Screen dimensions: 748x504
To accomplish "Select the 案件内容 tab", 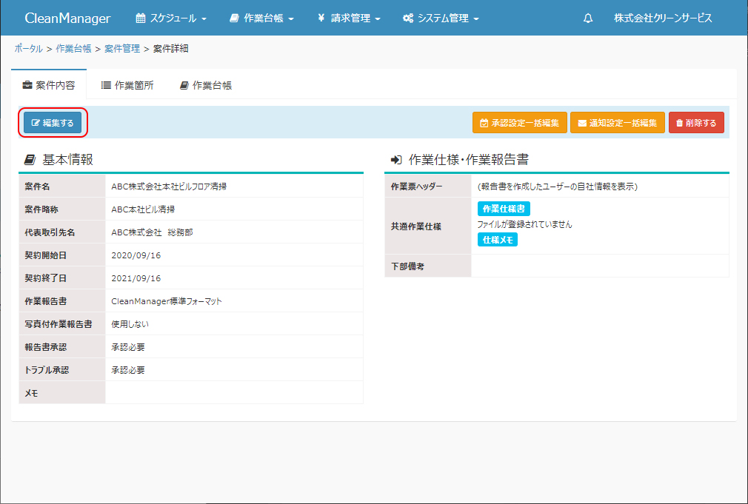I will coord(49,85).
